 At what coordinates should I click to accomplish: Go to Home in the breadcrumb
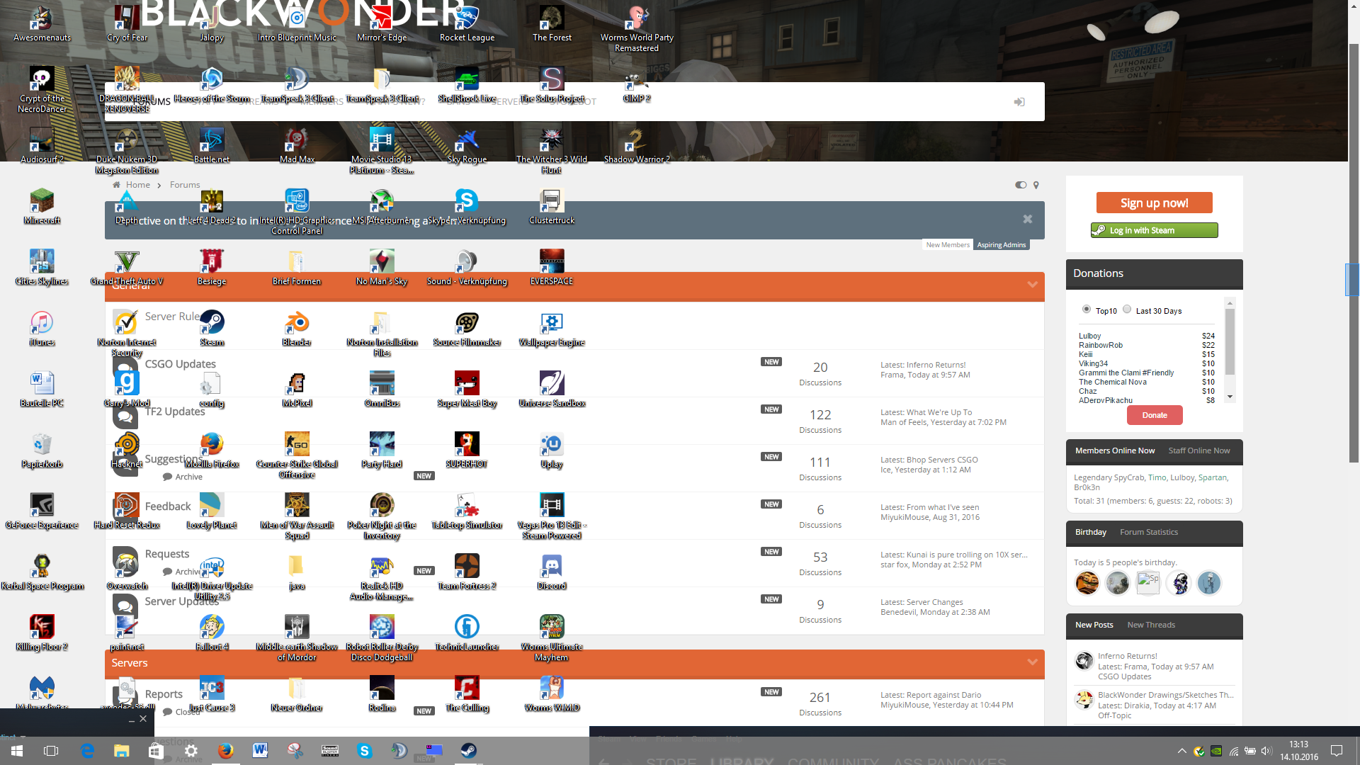coord(138,185)
